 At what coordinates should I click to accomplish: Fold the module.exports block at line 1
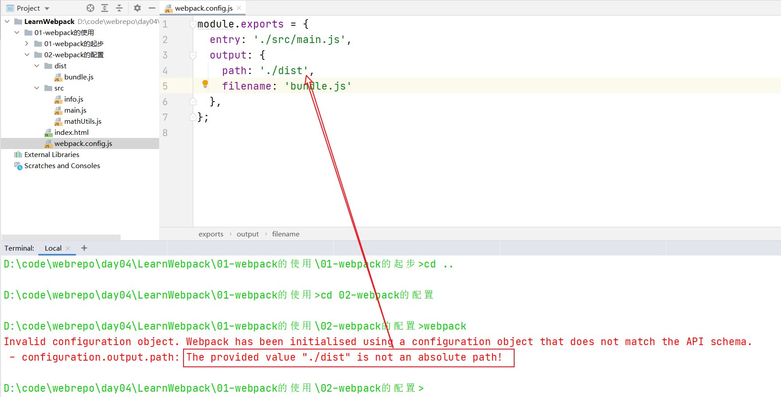[193, 24]
